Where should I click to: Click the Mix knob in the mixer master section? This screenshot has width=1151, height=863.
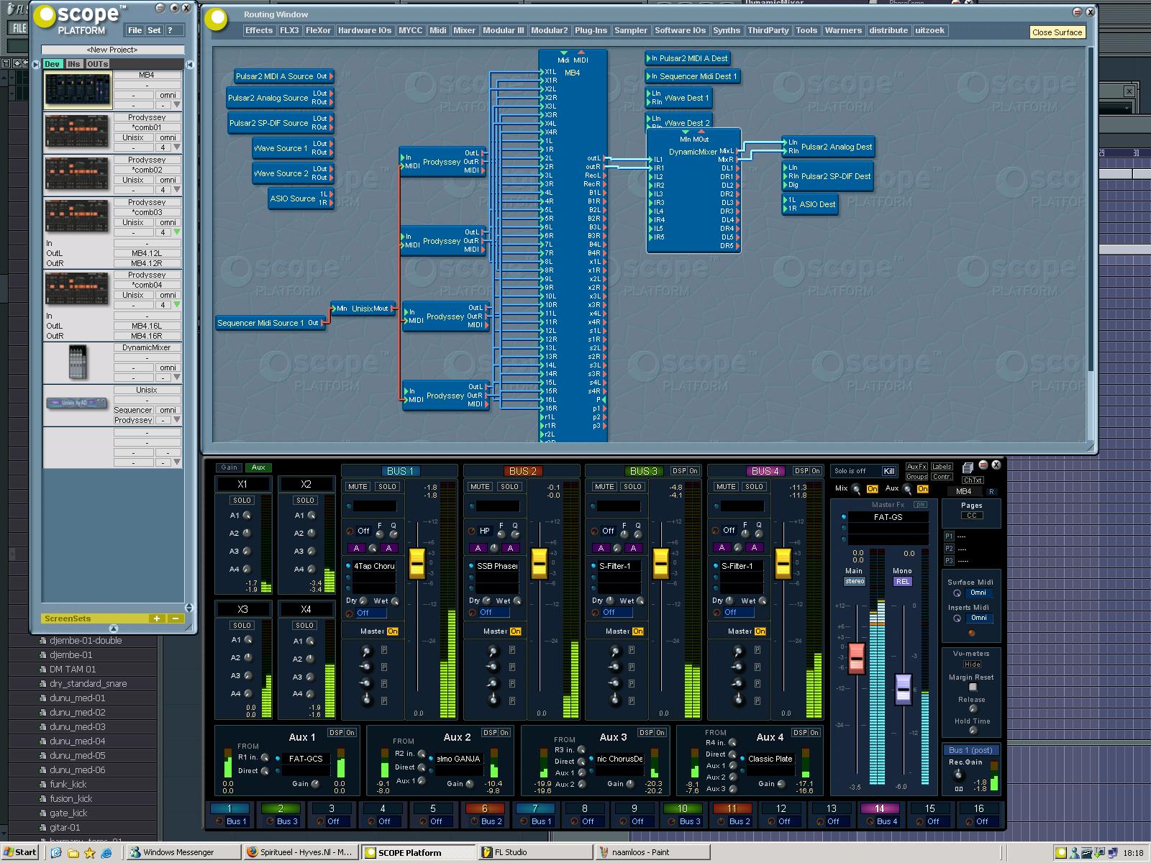tap(856, 489)
